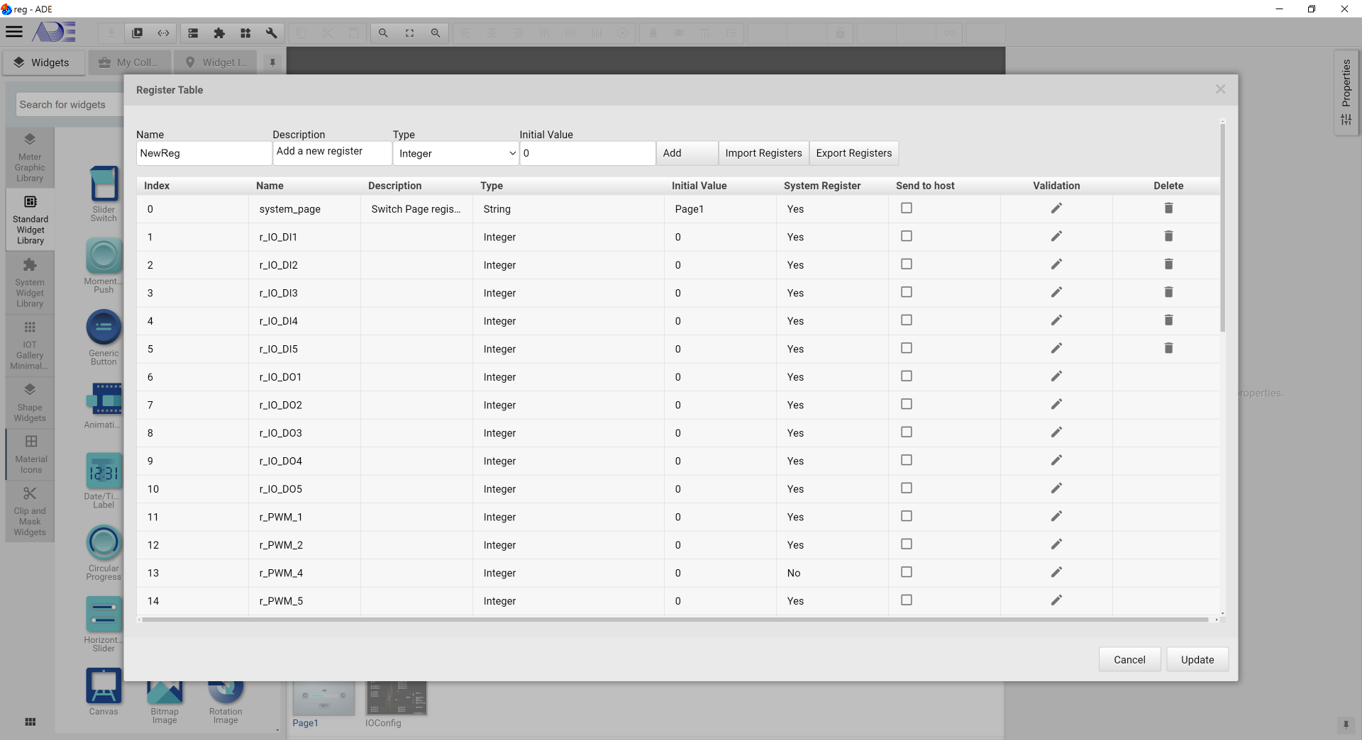Enable Send to host for system_page
Image resolution: width=1362 pixels, height=740 pixels.
[x=907, y=208]
